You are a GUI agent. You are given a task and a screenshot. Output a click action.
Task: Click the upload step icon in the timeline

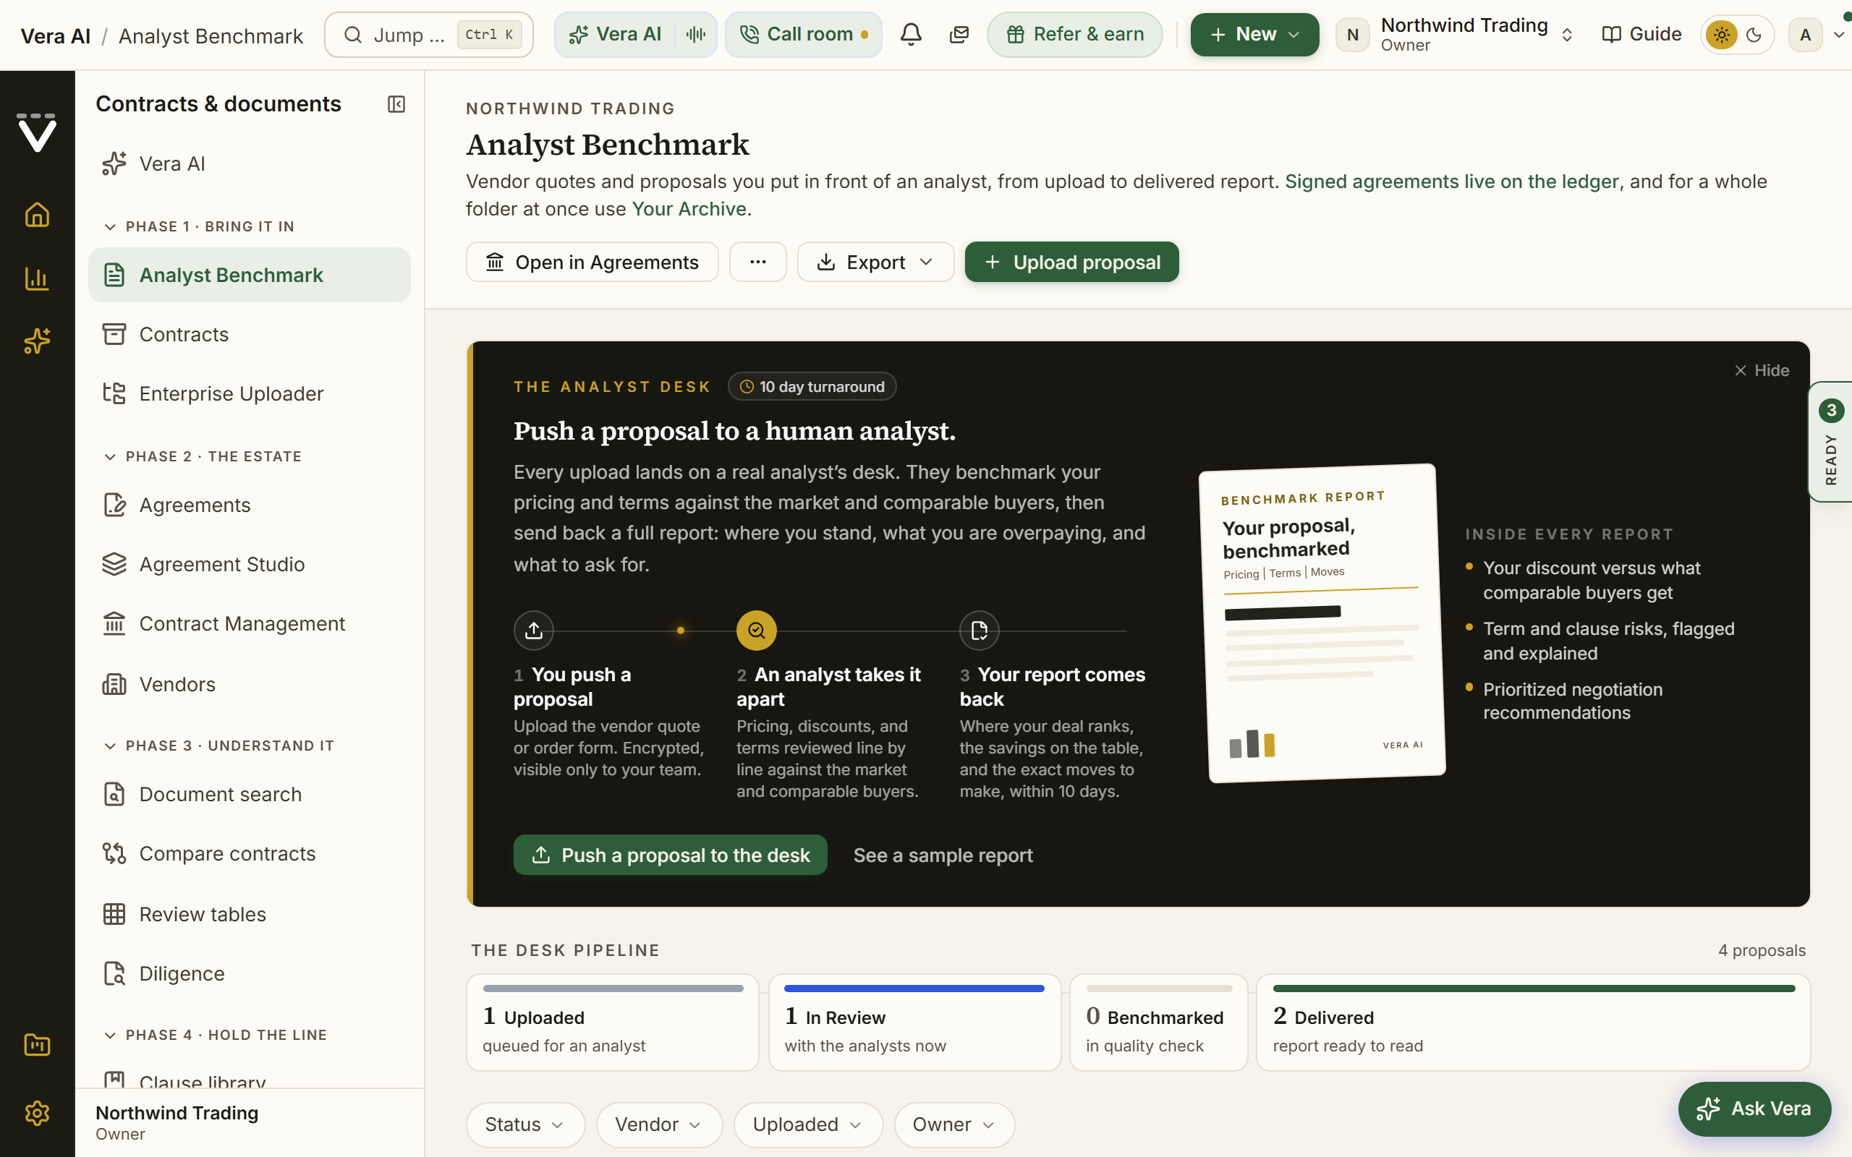click(x=533, y=631)
